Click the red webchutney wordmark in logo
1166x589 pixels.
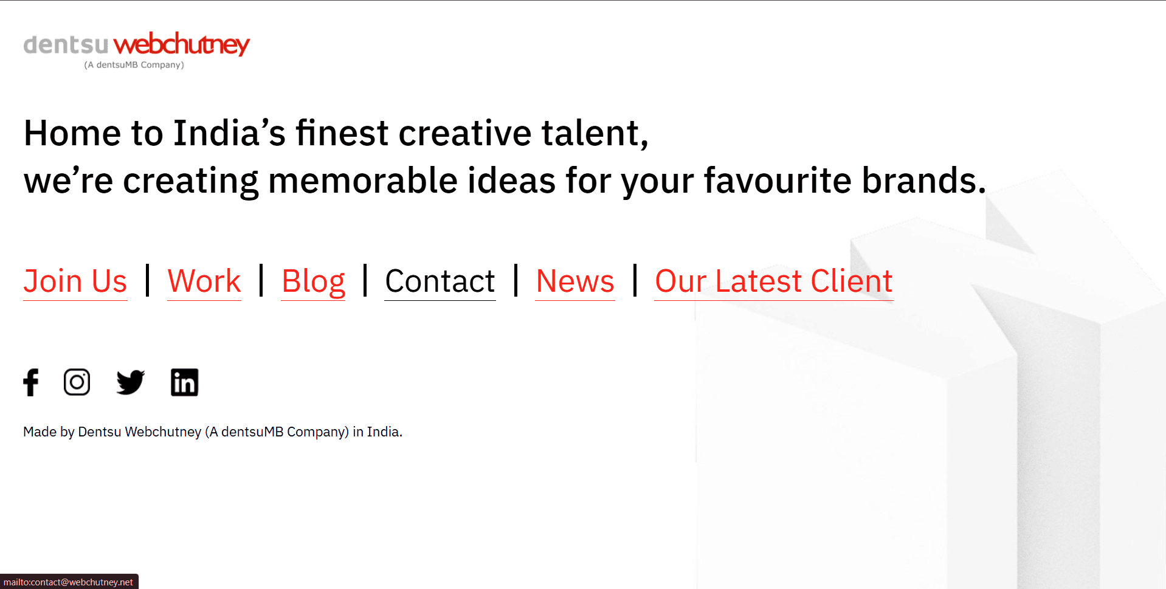pyautogui.click(x=182, y=44)
